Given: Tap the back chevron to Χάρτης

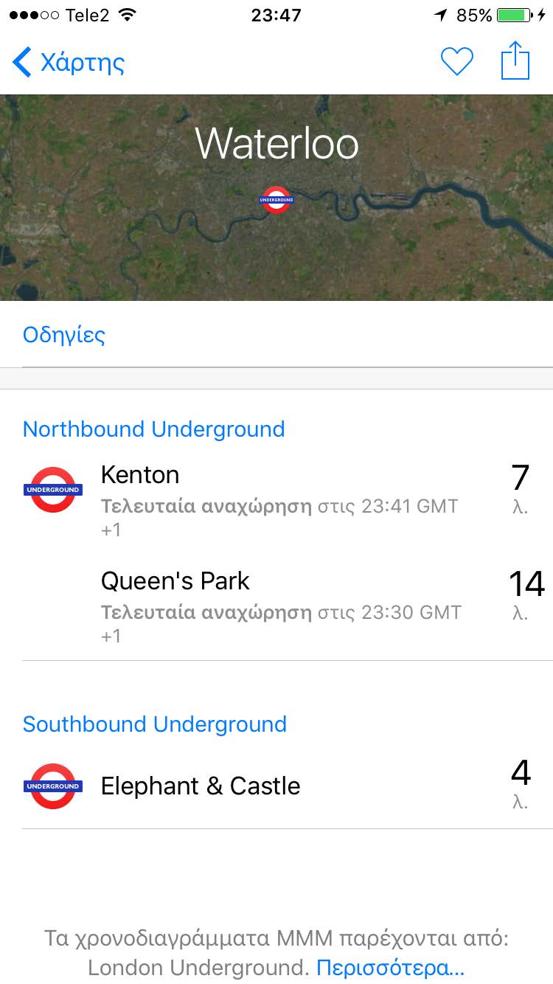Looking at the screenshot, I should pos(22,62).
